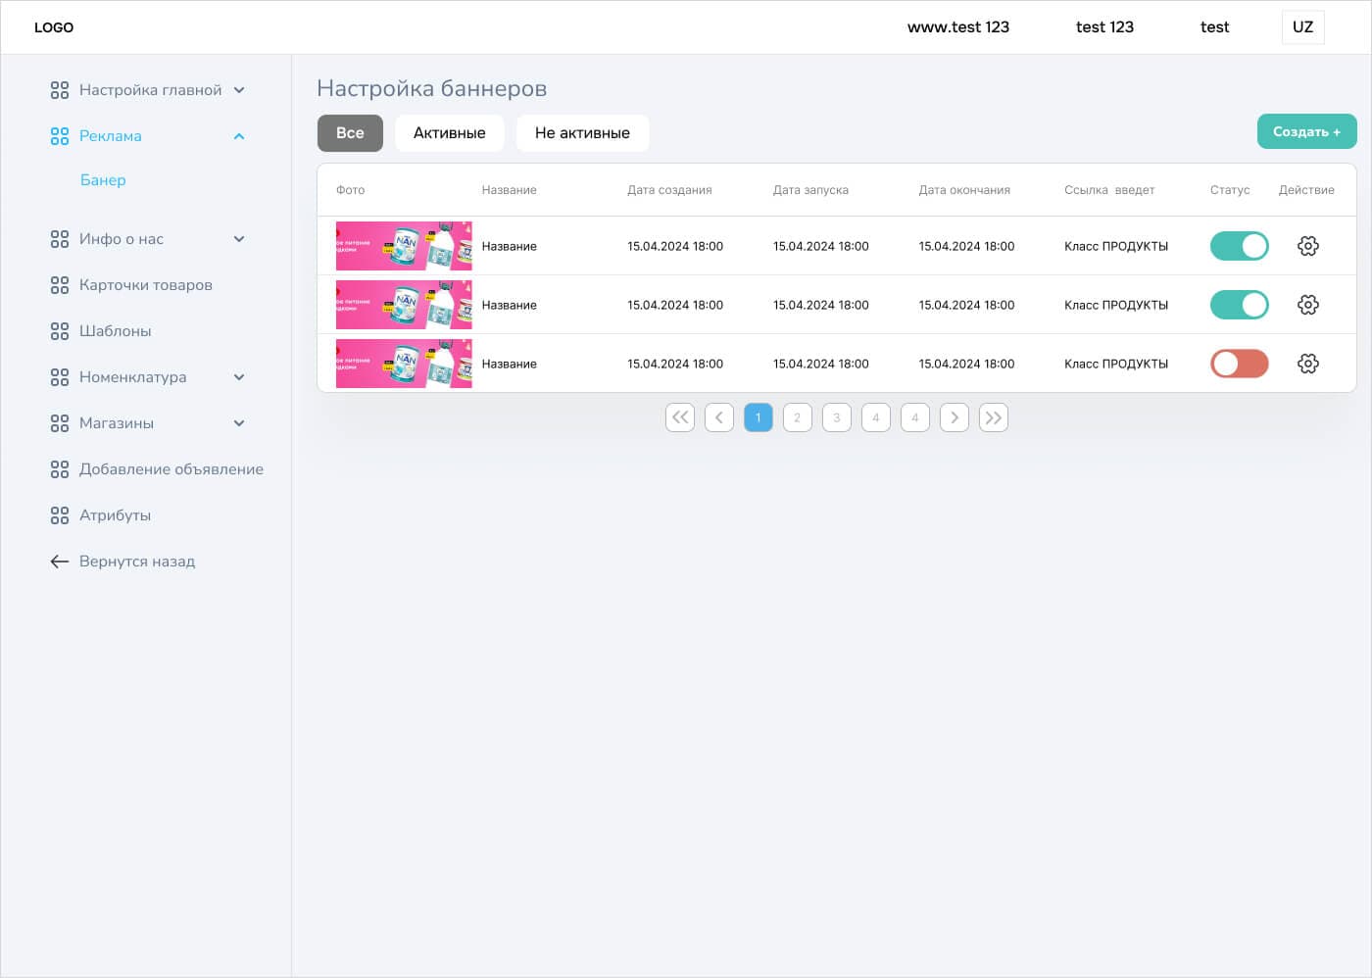
Task: Go to the previous page arrow
Action: pyautogui.click(x=719, y=417)
